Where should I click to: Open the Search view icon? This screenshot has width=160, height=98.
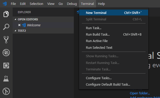tap(6, 27)
